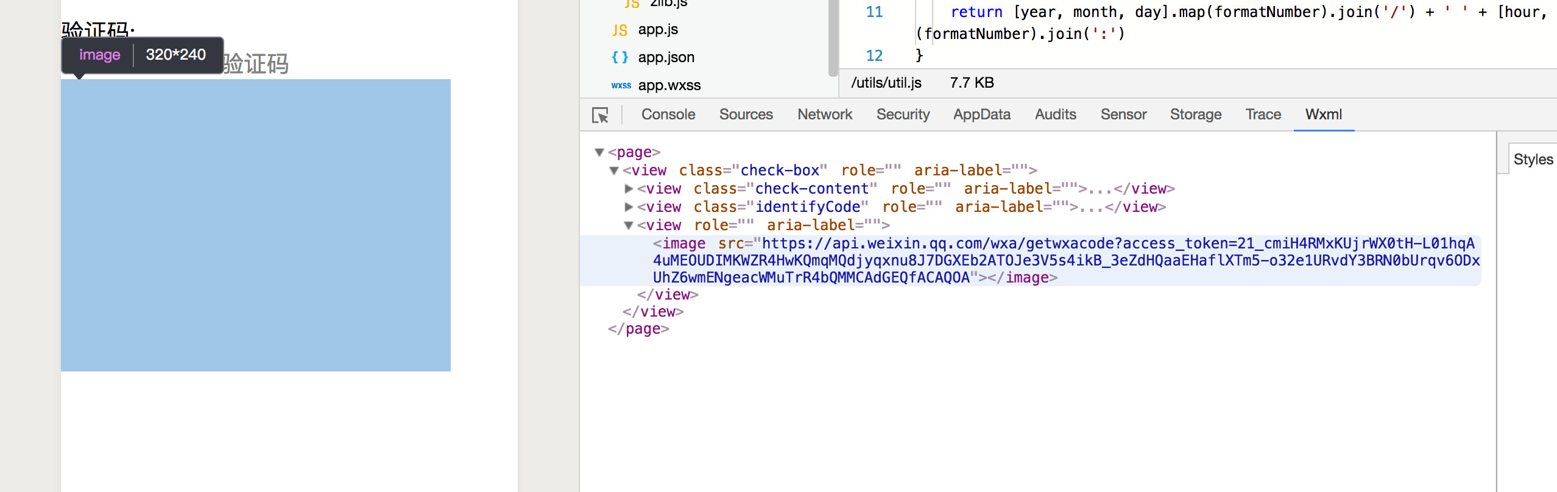Switch to the AppData tab
This screenshot has height=492, width=1557.
coord(981,114)
